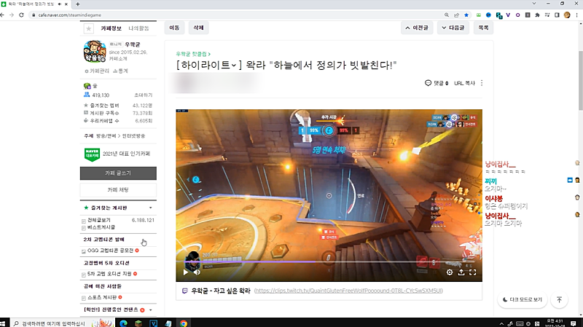The width and height of the screenshot is (583, 327).
Task: Open the Twitch clip URL link
Action: [x=348, y=291]
